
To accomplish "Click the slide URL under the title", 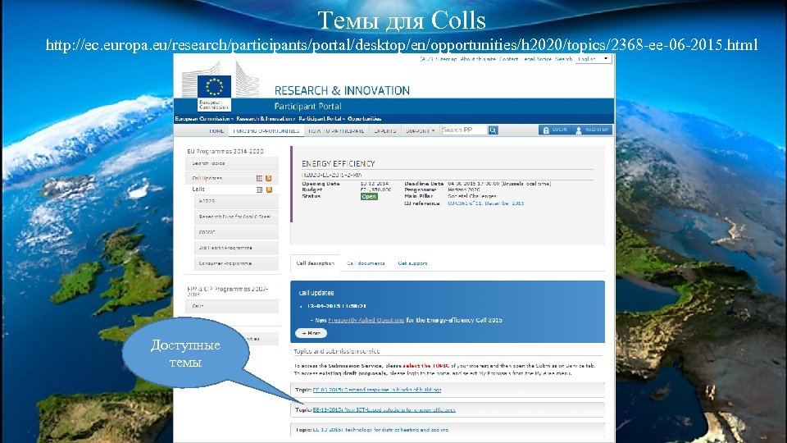I will (x=402, y=44).
